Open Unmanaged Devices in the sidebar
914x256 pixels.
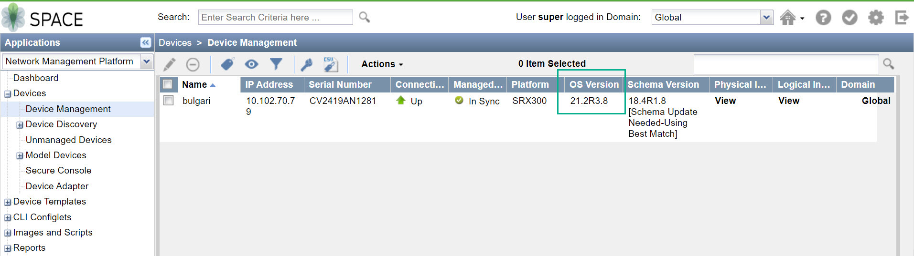(x=68, y=140)
